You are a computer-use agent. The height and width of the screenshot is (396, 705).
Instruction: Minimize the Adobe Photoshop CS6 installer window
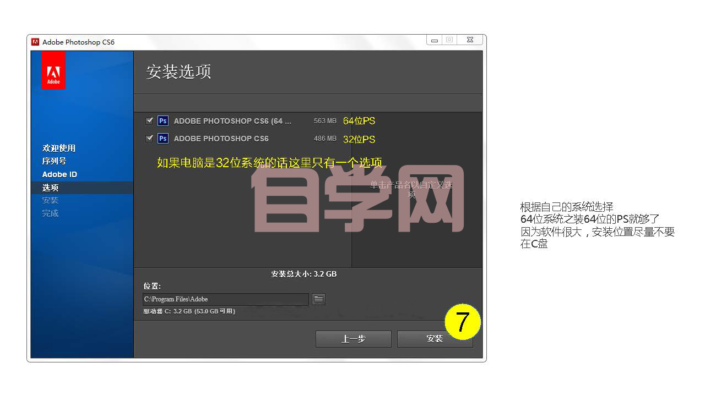[435, 40]
